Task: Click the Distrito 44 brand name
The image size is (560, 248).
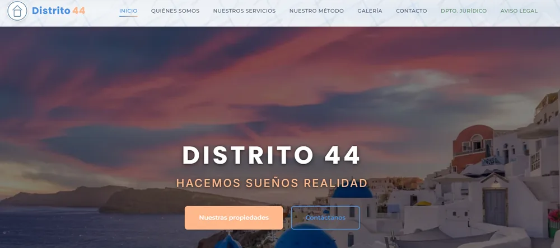Action: [59, 11]
